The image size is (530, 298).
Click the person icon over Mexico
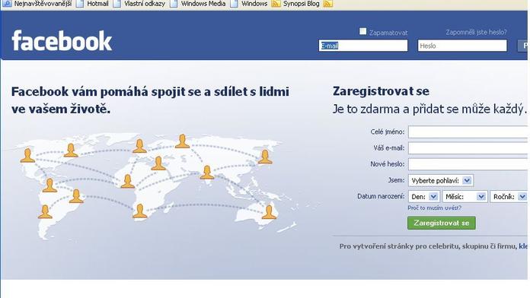click(49, 185)
